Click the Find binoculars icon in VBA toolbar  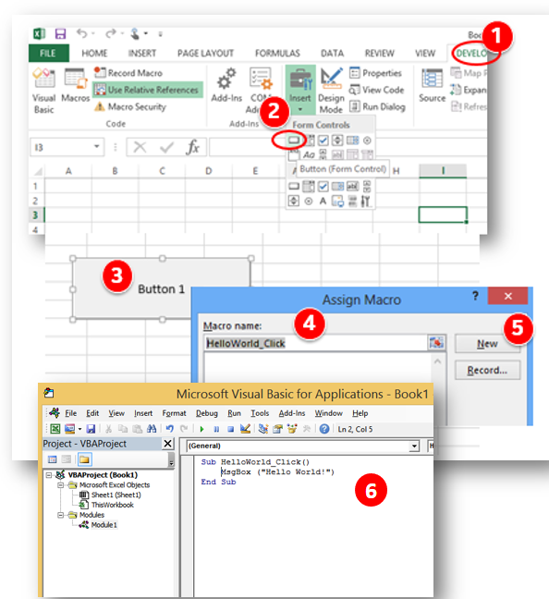click(x=152, y=429)
